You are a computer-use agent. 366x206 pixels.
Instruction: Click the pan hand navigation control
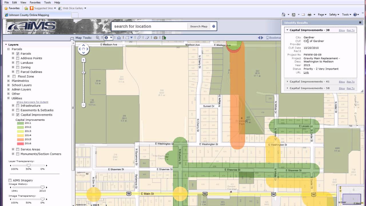pos(83,49)
